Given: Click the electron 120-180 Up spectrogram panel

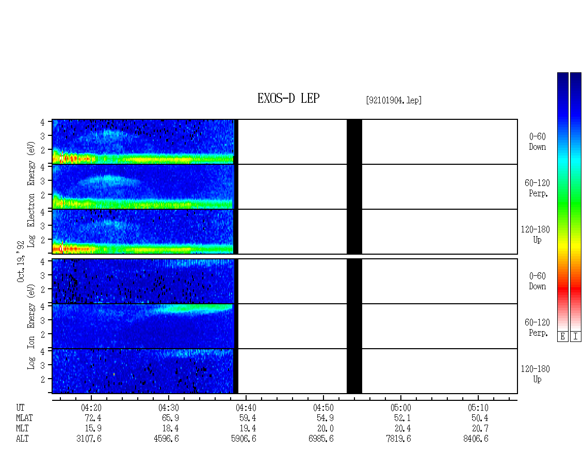Looking at the screenshot, I should [284, 231].
